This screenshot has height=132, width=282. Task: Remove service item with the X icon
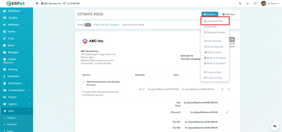(229, 89)
